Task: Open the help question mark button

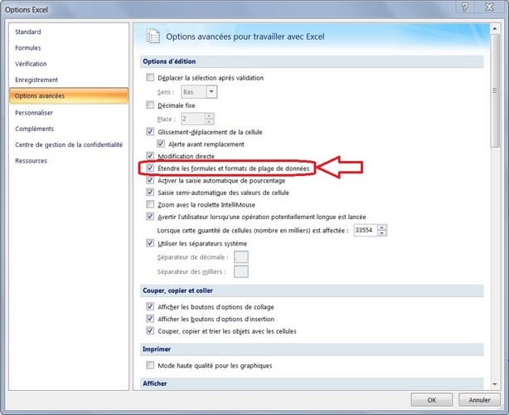Action: [465, 7]
